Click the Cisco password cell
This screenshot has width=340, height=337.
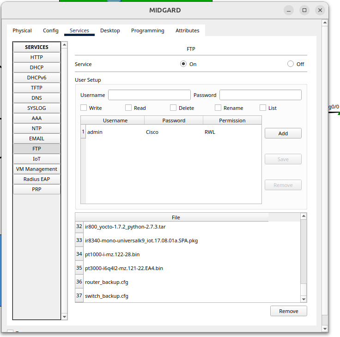[x=174, y=132]
